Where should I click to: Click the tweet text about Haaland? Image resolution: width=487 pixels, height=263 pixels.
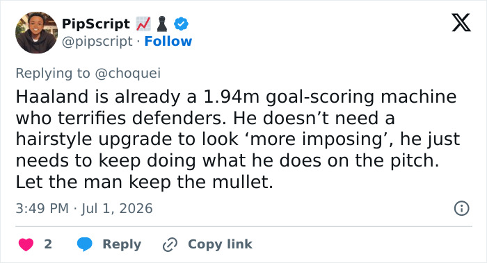pyautogui.click(x=238, y=139)
